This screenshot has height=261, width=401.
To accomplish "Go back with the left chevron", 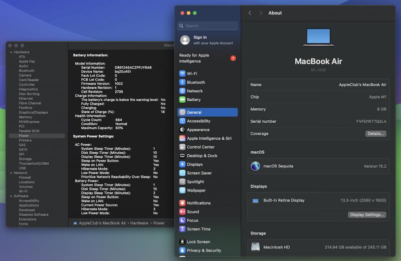I will (250, 13).
